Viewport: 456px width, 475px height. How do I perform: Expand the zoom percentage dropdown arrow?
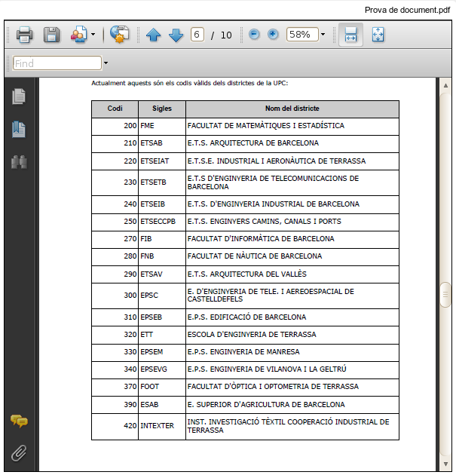coord(323,35)
